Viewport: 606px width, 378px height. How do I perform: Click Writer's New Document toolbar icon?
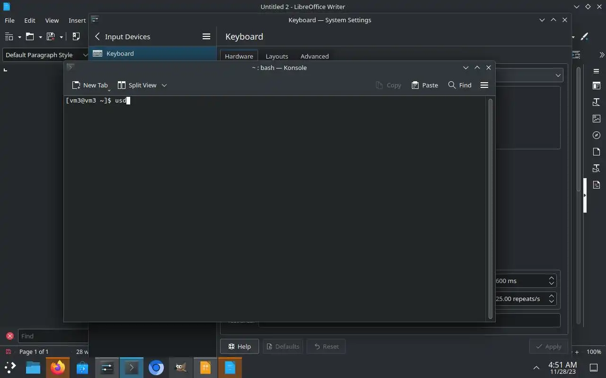pos(9,36)
